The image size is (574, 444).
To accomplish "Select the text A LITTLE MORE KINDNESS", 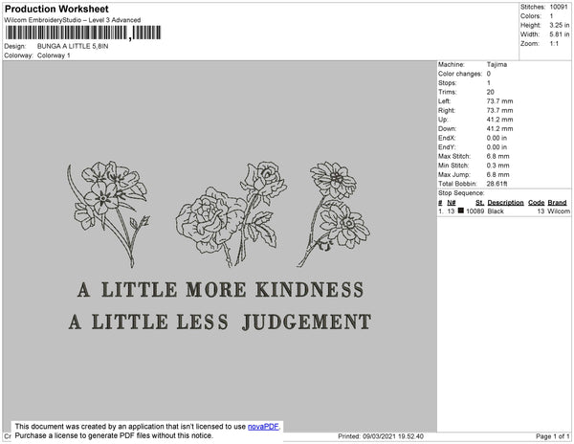I will pyautogui.click(x=221, y=290).
